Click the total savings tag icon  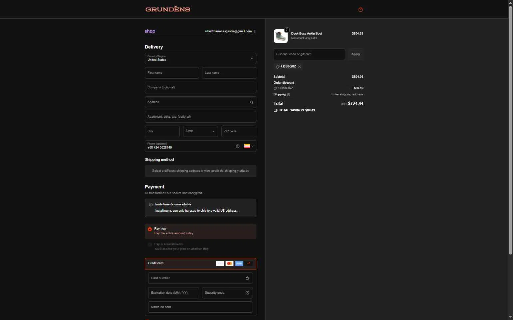276,110
